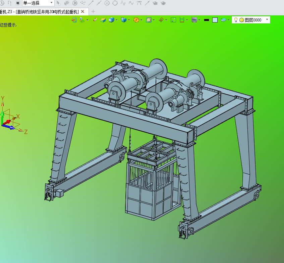284x263 pixels.
Task: Click the circle with center point tool
Action: pos(107,3)
